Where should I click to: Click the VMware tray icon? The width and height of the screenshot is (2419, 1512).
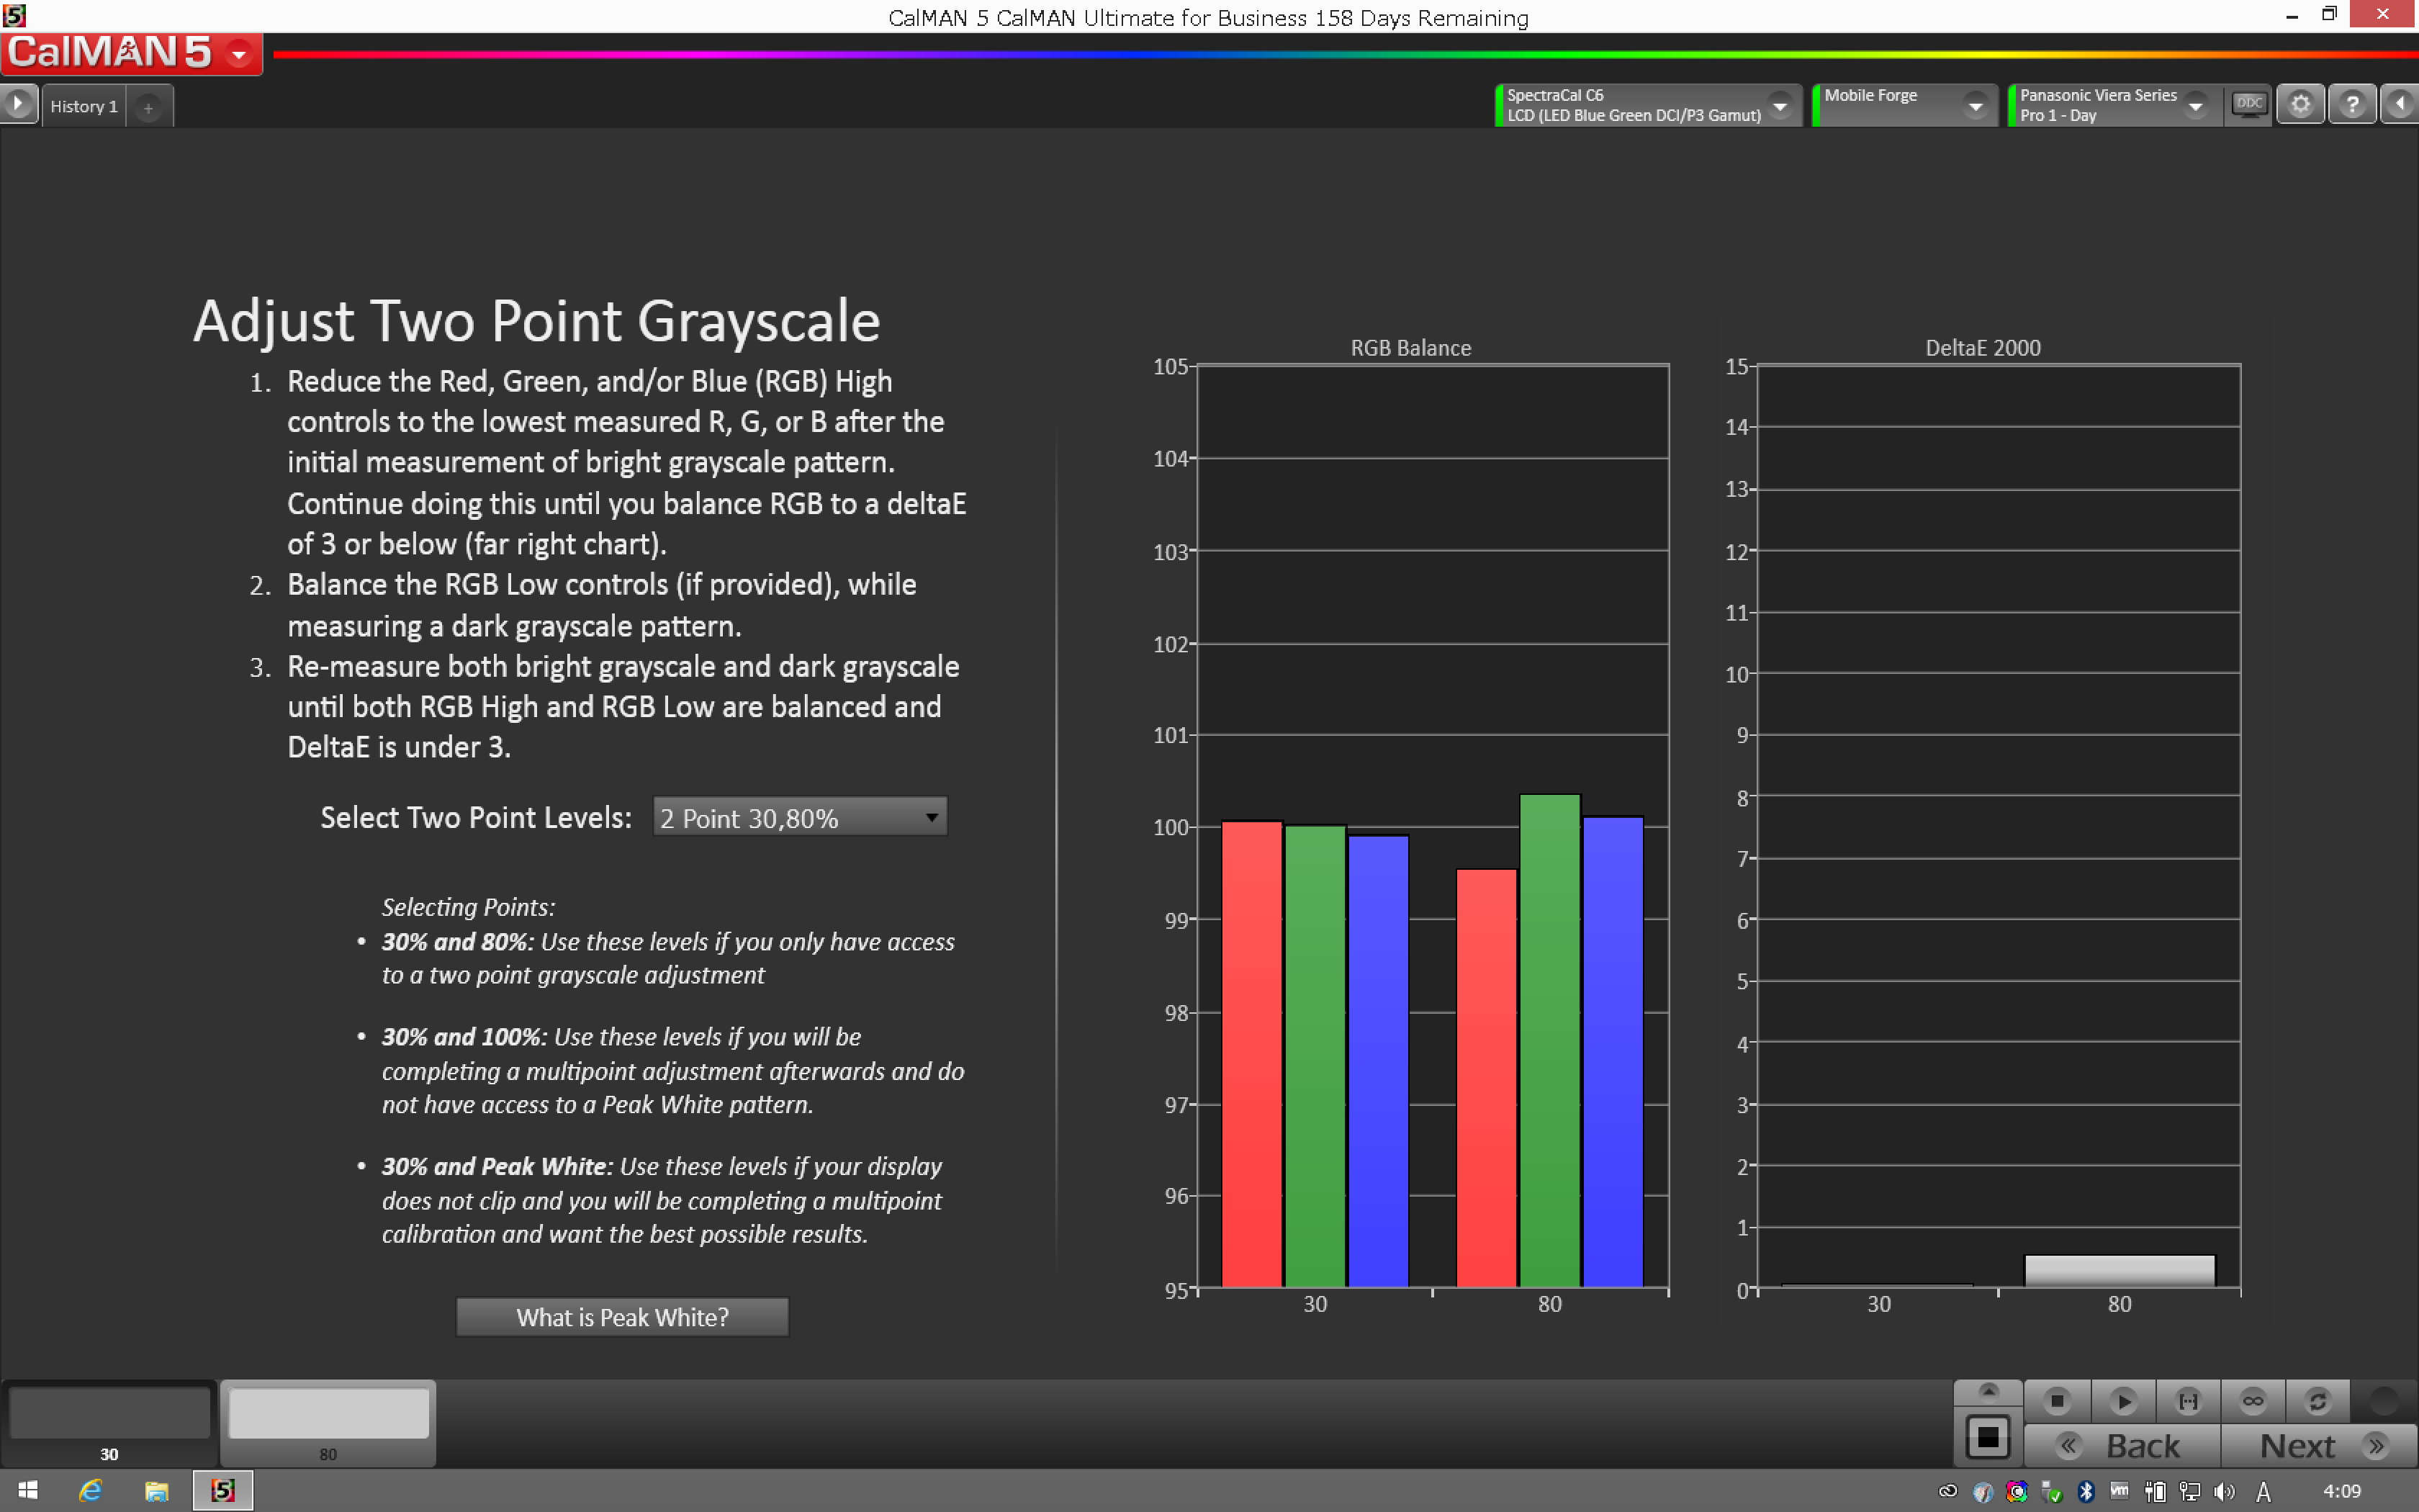2119,1491
